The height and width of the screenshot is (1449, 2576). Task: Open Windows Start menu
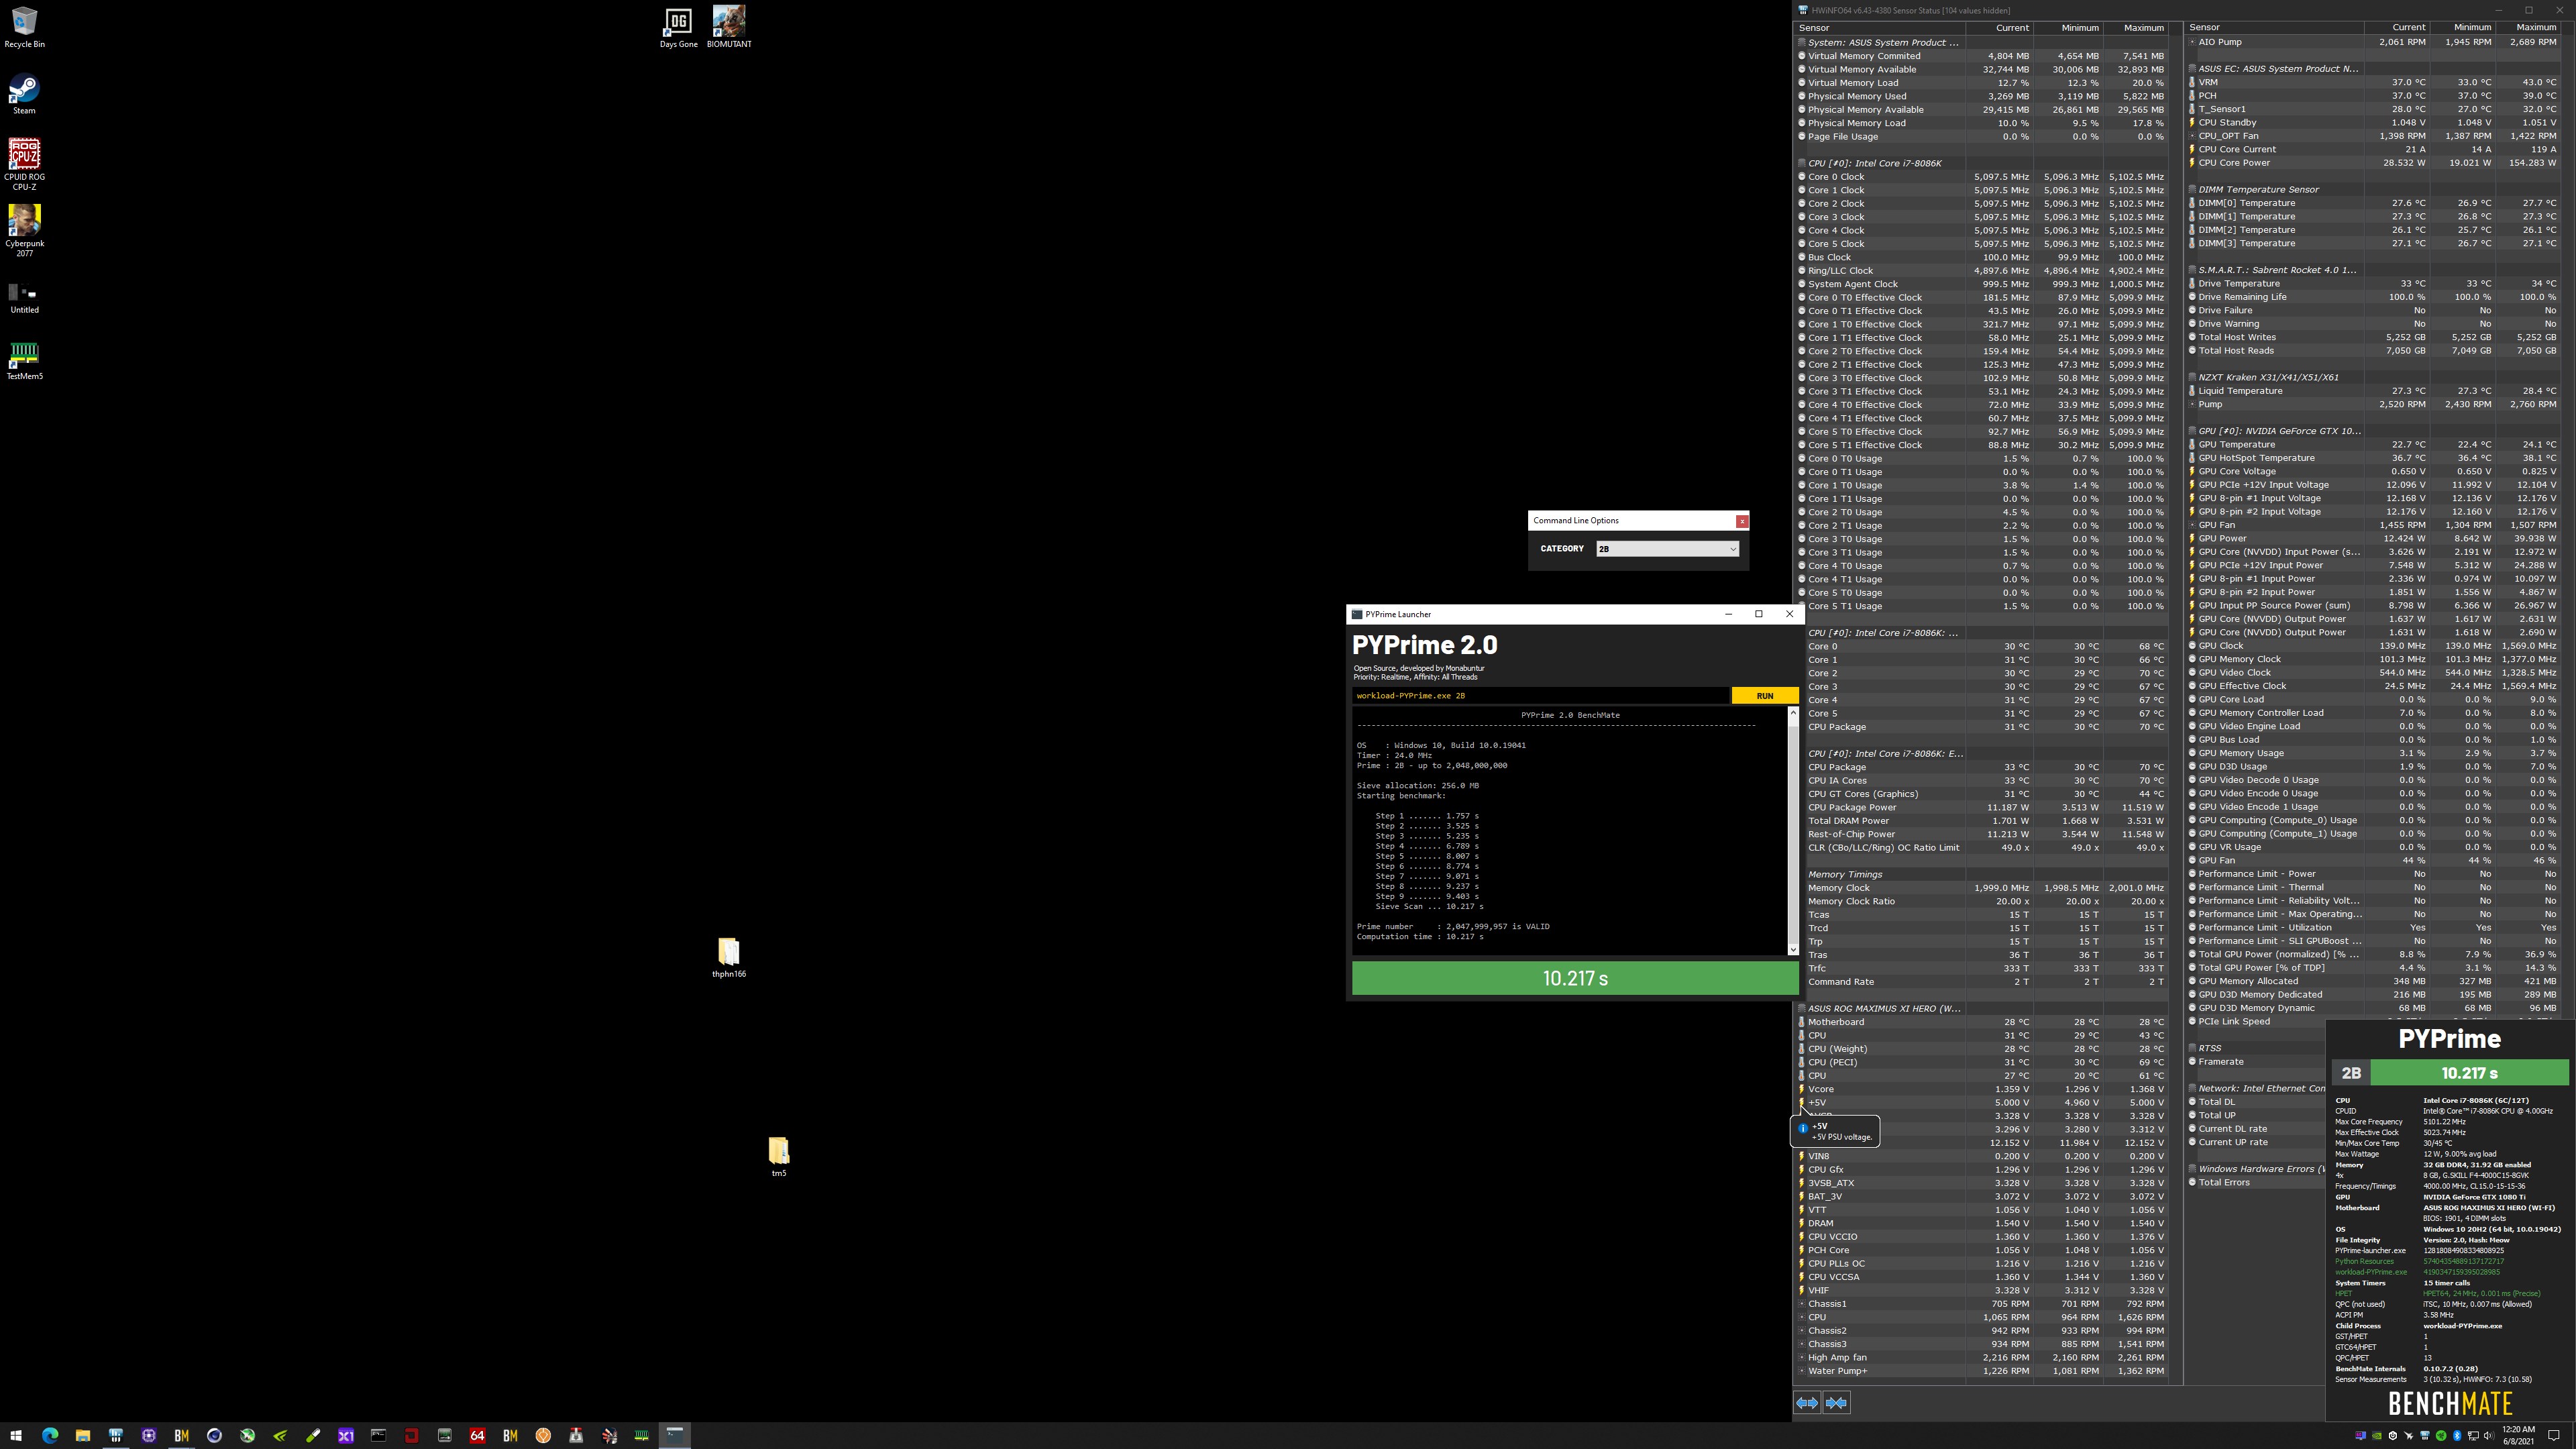16,1435
